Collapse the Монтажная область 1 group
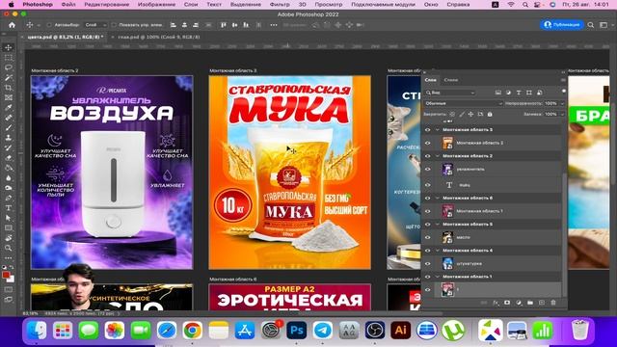The height and width of the screenshot is (347, 617). 437,277
